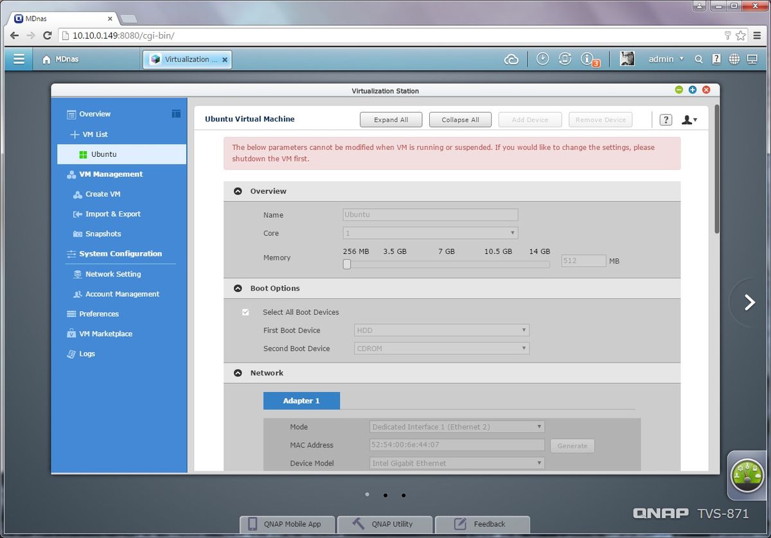Collapse the Boot Options section

pos(238,289)
